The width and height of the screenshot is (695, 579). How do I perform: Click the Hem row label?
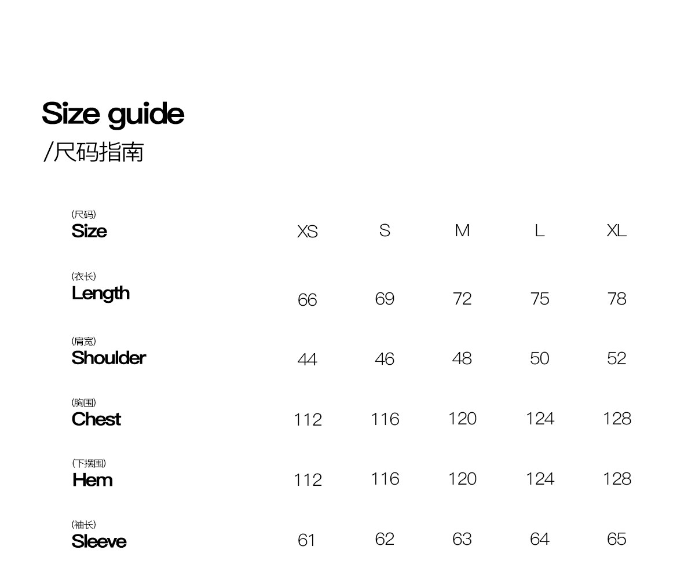point(93,480)
